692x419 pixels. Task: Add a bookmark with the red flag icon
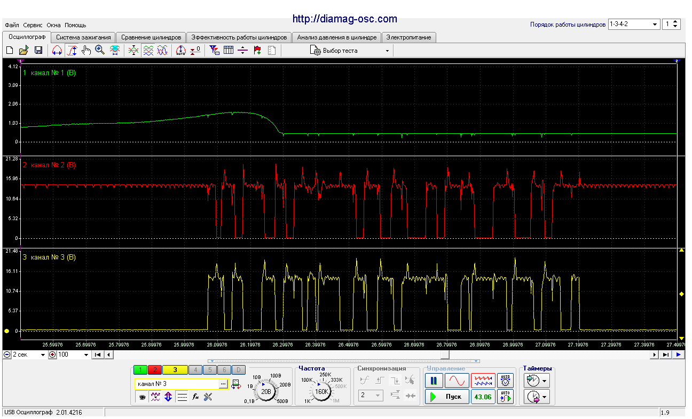click(257, 51)
